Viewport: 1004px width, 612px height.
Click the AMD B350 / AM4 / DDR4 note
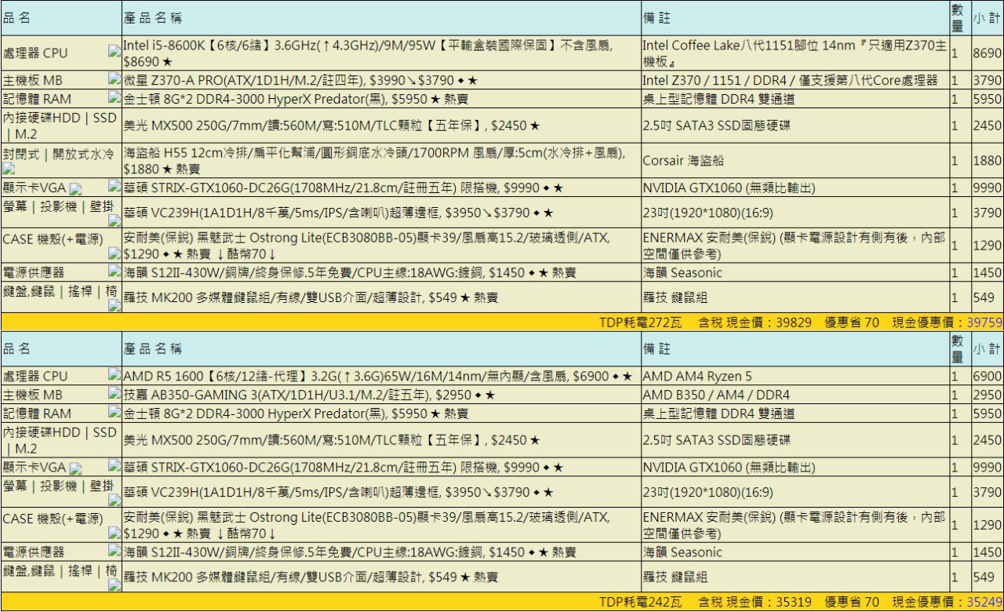pyautogui.click(x=716, y=395)
